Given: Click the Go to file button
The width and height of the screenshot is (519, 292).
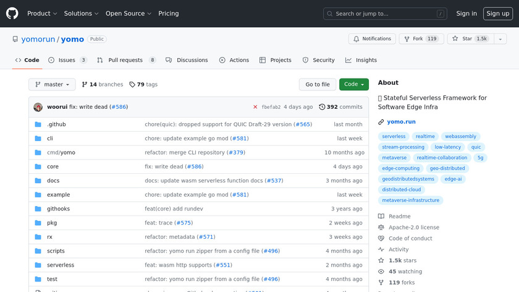Looking at the screenshot, I should point(318,85).
